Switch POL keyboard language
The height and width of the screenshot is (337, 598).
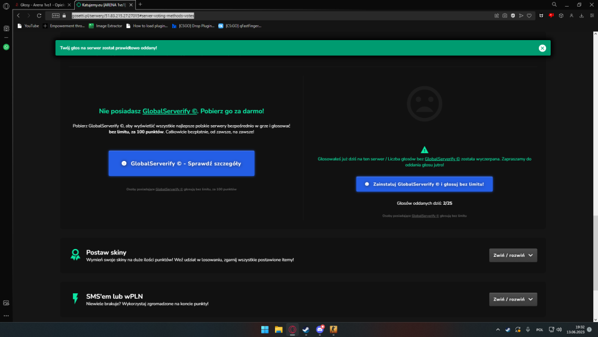click(539, 330)
